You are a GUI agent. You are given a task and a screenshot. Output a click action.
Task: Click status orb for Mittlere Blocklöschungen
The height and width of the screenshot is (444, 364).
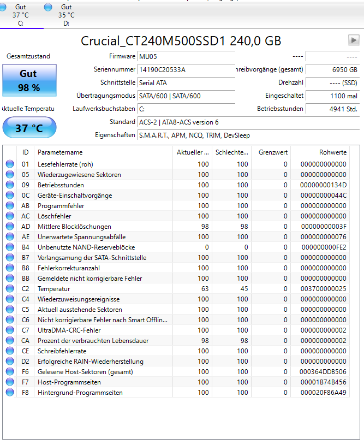10,226
